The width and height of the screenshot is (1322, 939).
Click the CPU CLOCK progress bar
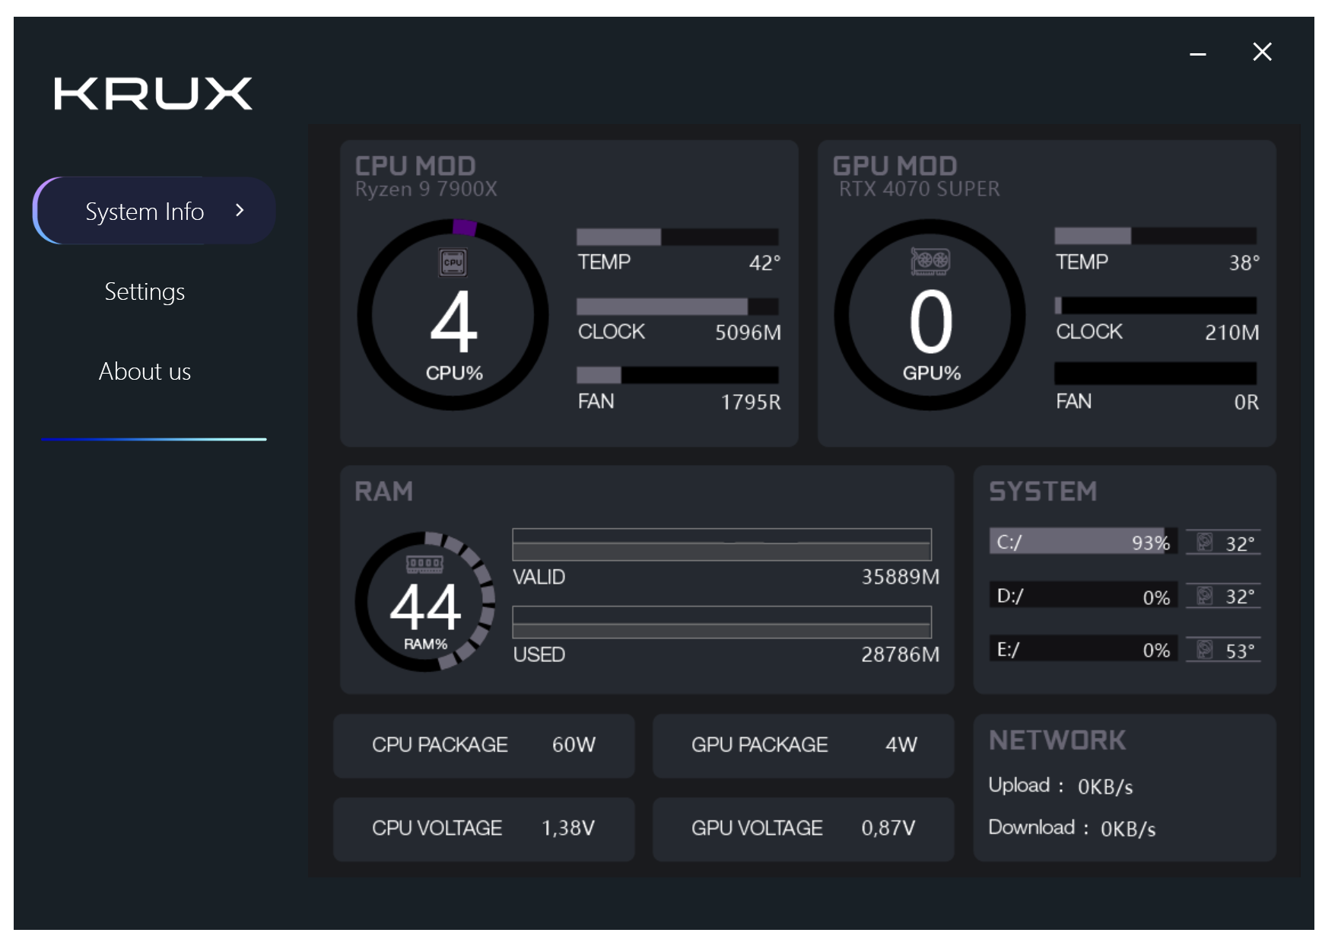point(677,307)
